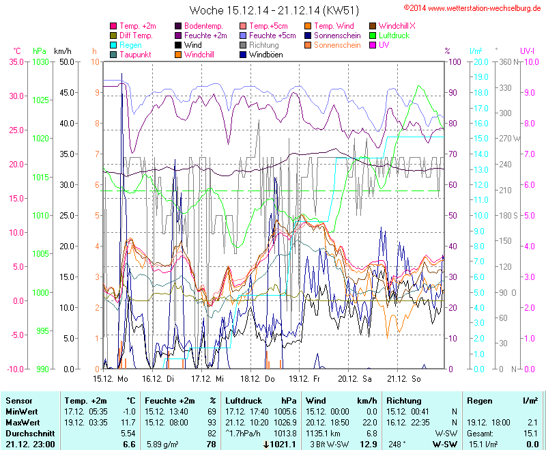The image size is (546, 450).
Task: Click the Taupunkt legend swatch
Action: coord(113,55)
